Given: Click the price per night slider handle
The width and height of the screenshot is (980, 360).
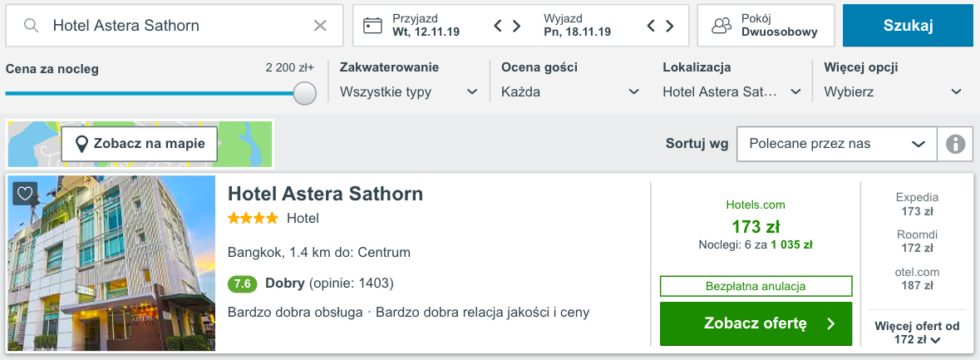Looking at the screenshot, I should click(305, 93).
